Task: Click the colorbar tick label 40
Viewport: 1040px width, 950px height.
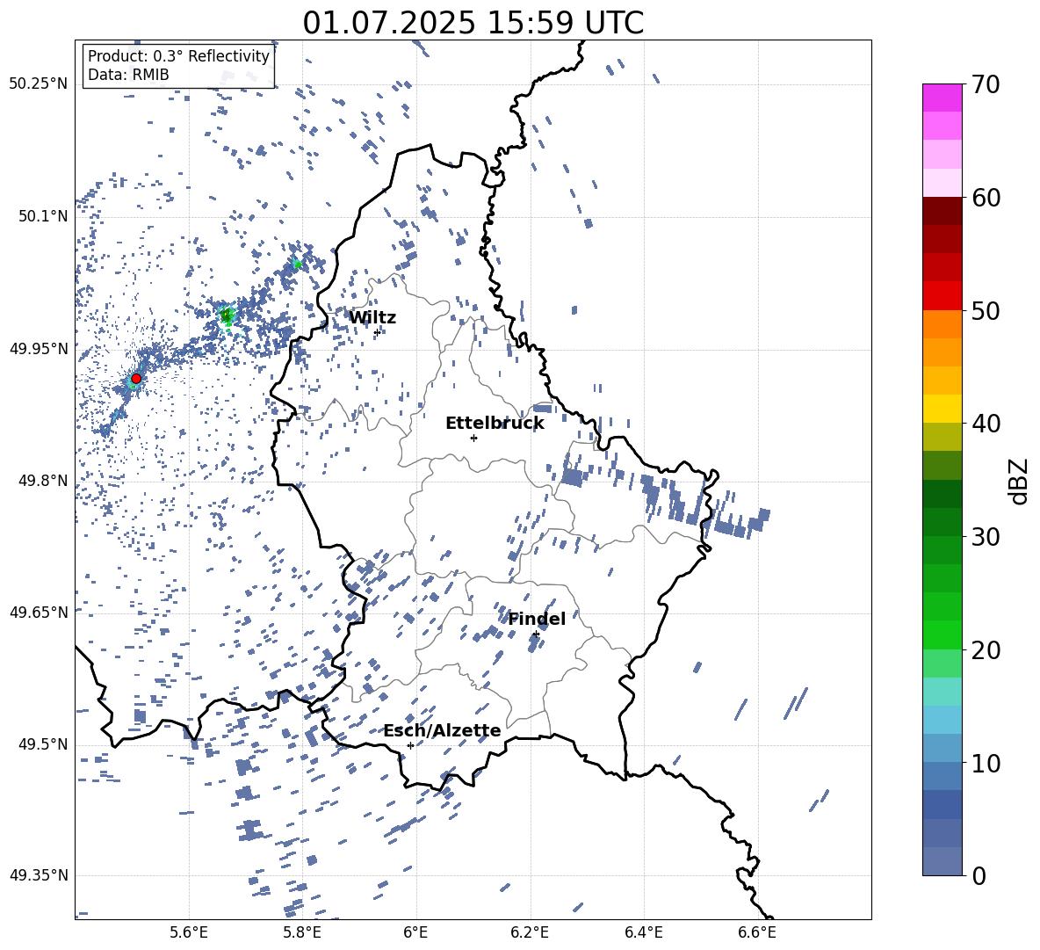Action: click(986, 424)
